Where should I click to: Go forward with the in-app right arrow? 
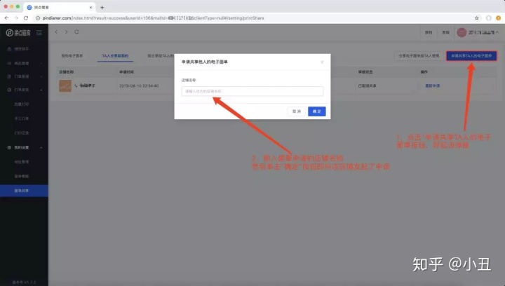67,32
